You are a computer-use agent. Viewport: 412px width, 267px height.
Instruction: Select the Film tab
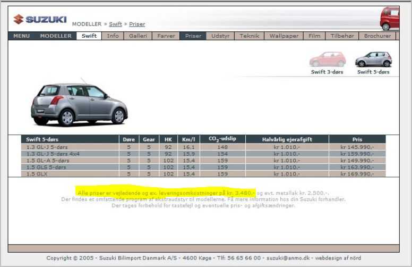tap(314, 36)
